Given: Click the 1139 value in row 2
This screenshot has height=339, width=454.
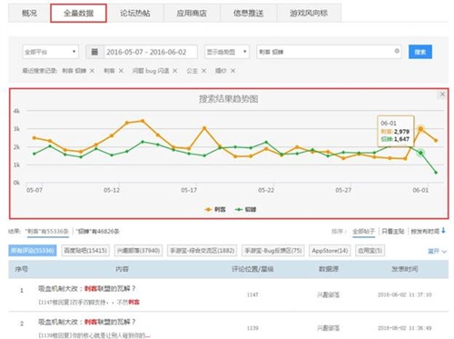Looking at the screenshot, I should (252, 328).
